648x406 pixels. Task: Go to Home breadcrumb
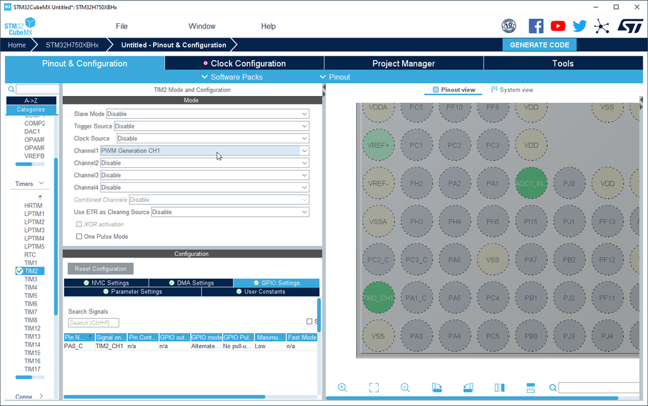tap(16, 45)
